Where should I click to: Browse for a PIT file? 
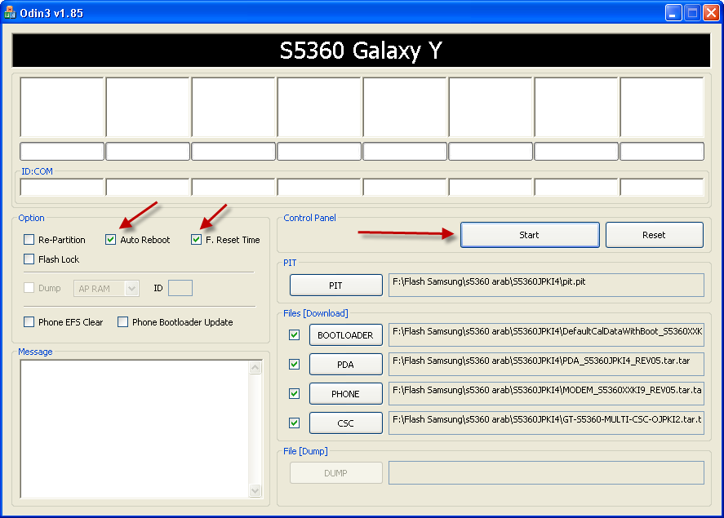tap(335, 285)
